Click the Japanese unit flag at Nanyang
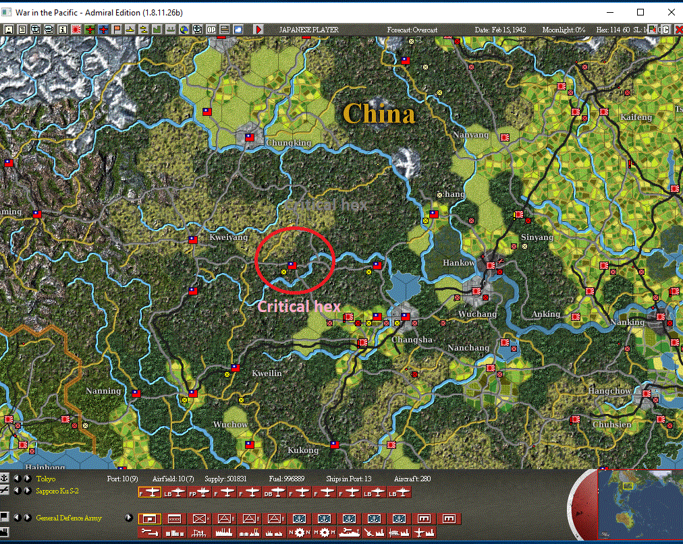The width and height of the screenshot is (683, 544). 505,138
